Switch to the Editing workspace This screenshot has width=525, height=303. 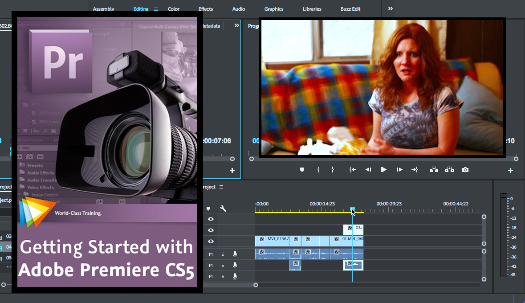tap(141, 9)
